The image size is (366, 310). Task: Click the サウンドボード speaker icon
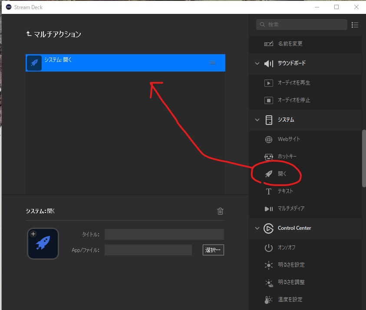[269, 63]
